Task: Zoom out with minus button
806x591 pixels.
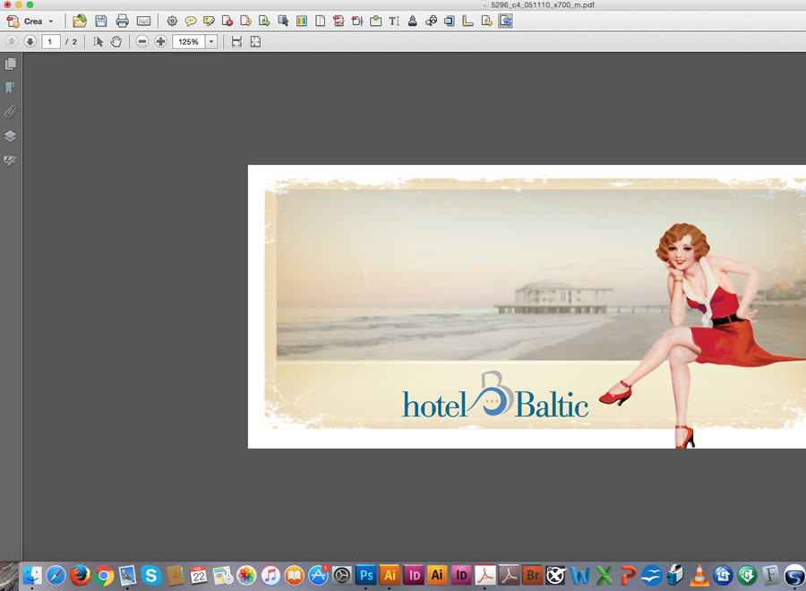Action: 142,42
